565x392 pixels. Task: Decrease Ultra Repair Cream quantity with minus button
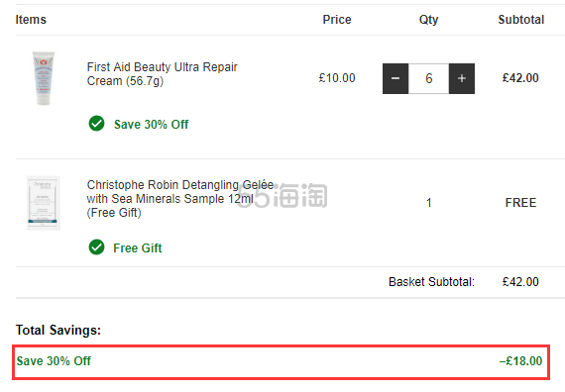pos(395,78)
